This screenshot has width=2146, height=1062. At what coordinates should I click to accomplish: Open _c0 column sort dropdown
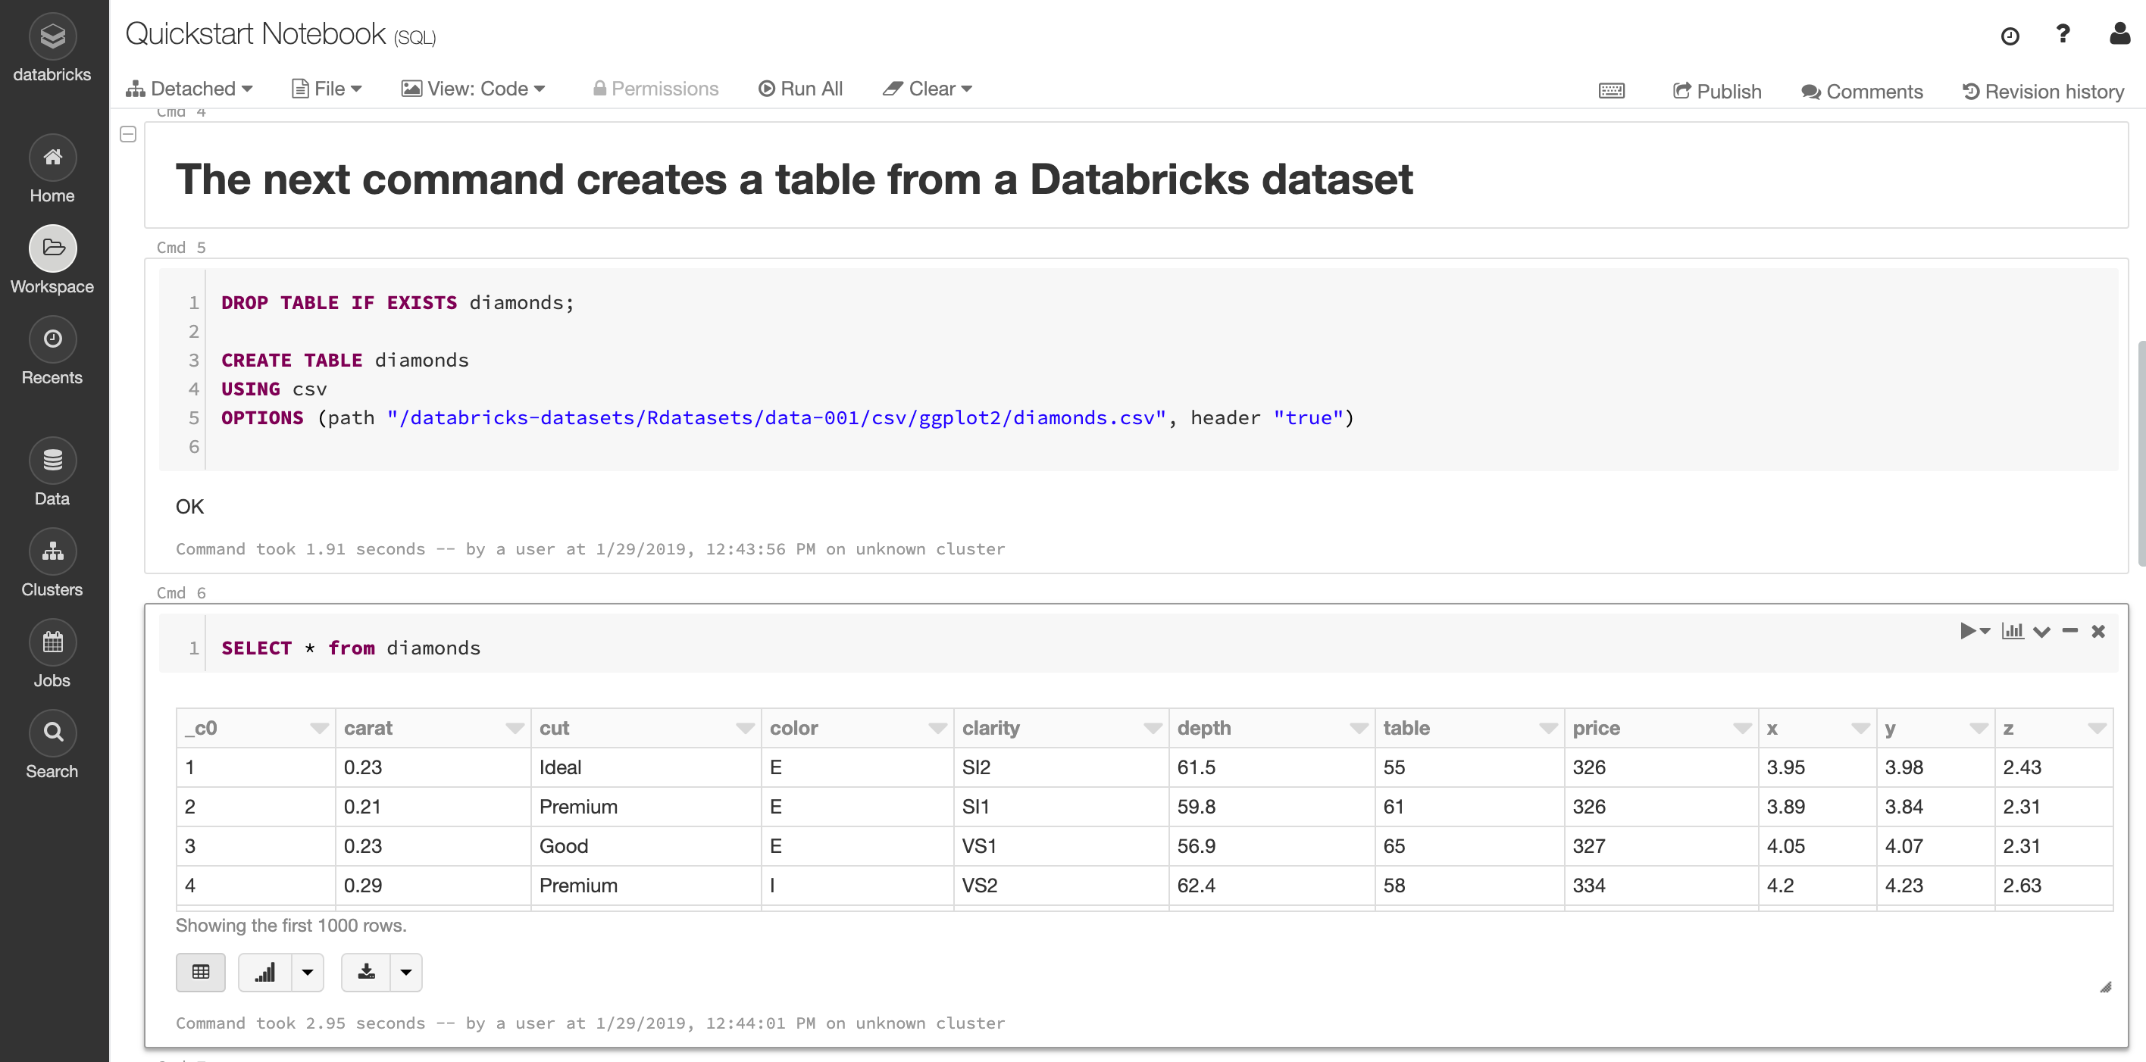pyautogui.click(x=319, y=729)
